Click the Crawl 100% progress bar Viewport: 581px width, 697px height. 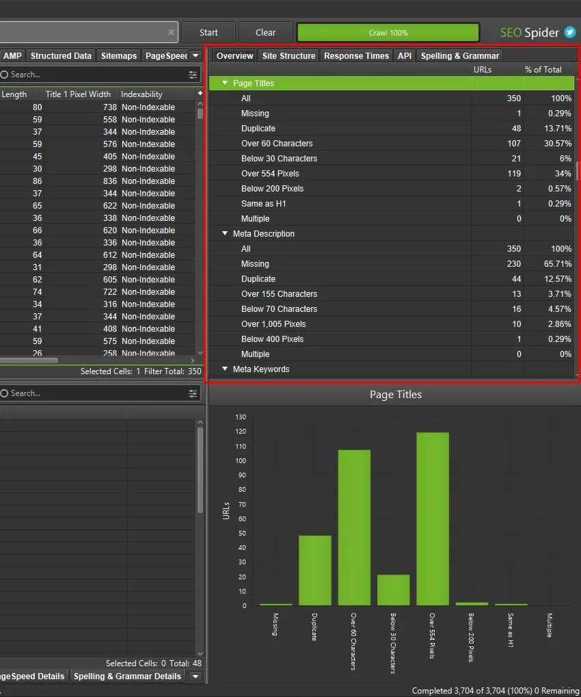point(388,31)
